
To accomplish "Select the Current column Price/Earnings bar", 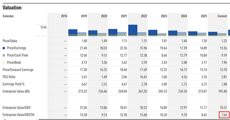I will coord(213,34).
